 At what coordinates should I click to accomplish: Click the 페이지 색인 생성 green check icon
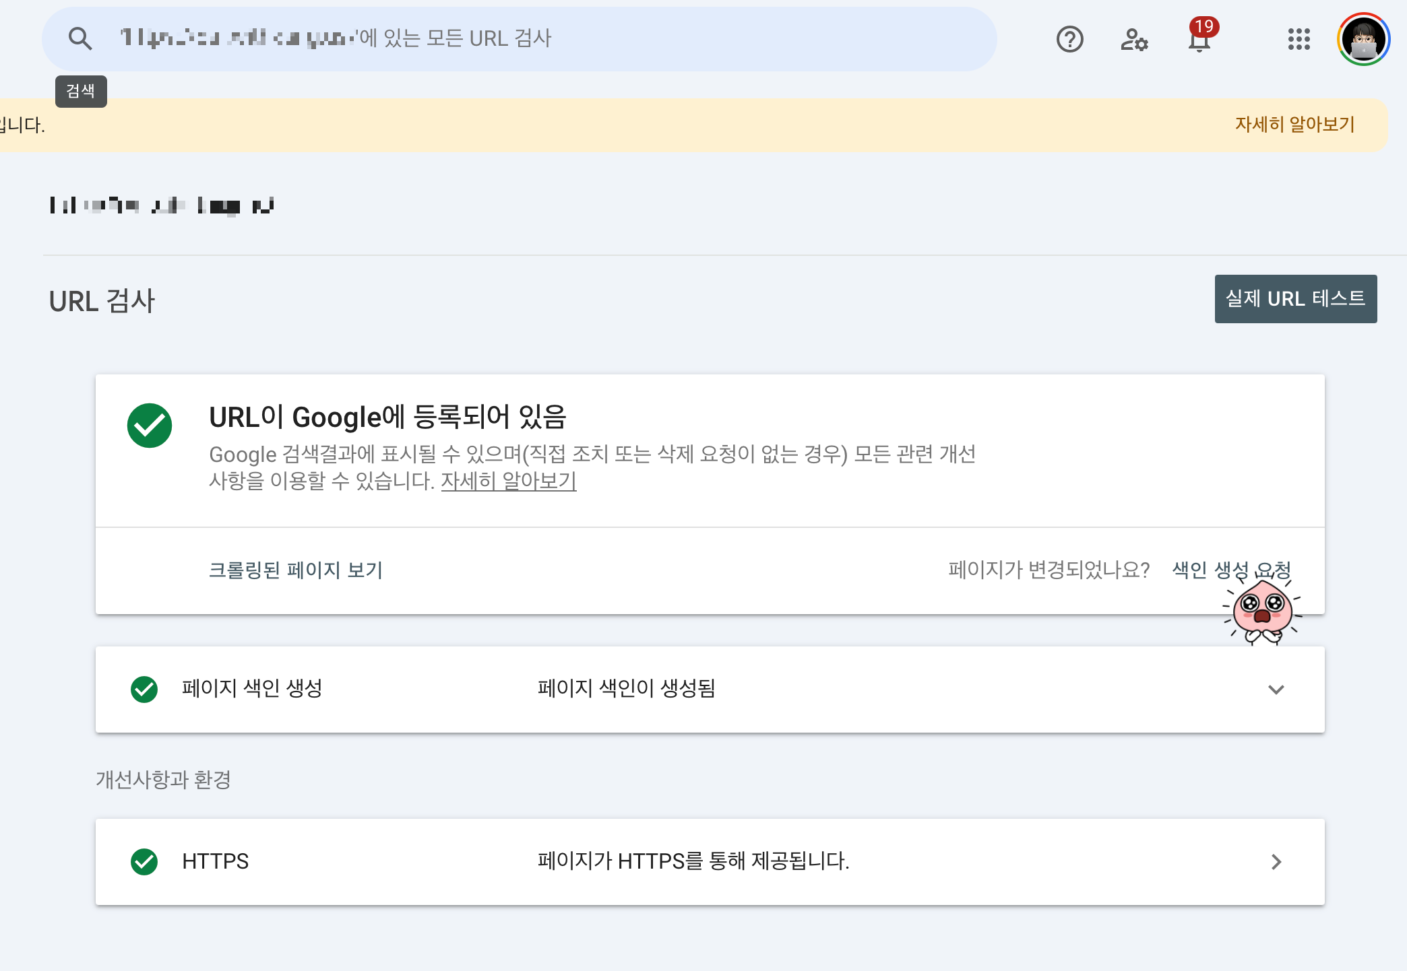click(x=144, y=689)
